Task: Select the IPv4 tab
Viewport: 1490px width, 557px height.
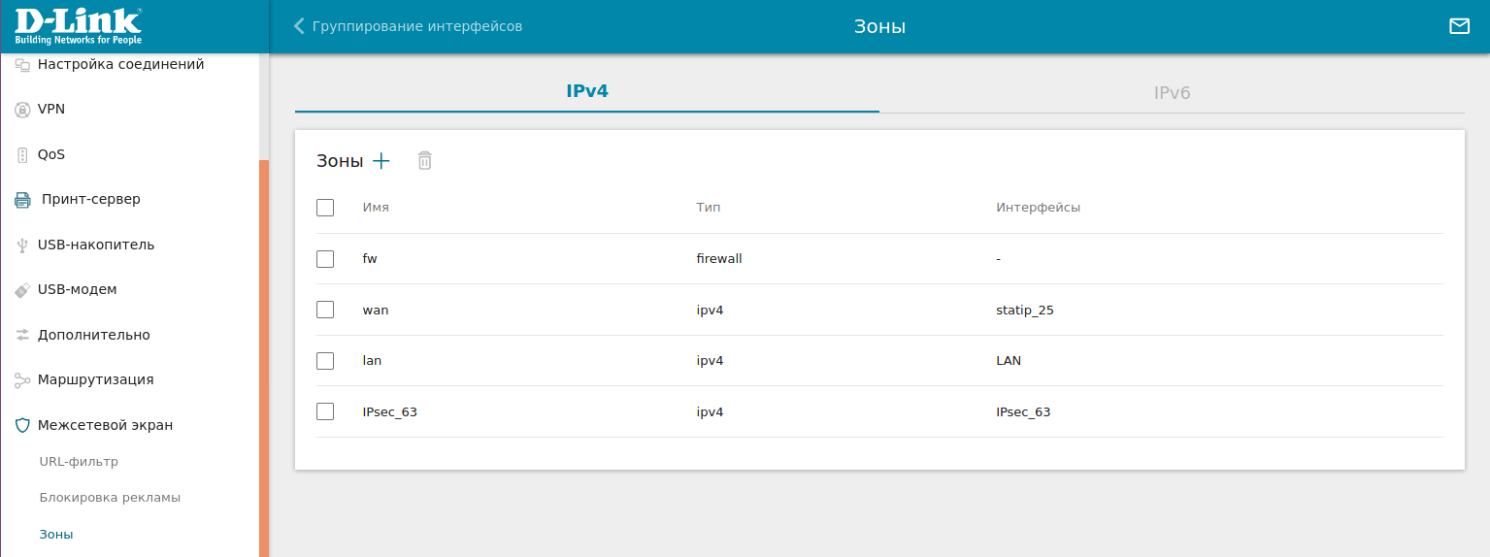Action: (x=587, y=91)
